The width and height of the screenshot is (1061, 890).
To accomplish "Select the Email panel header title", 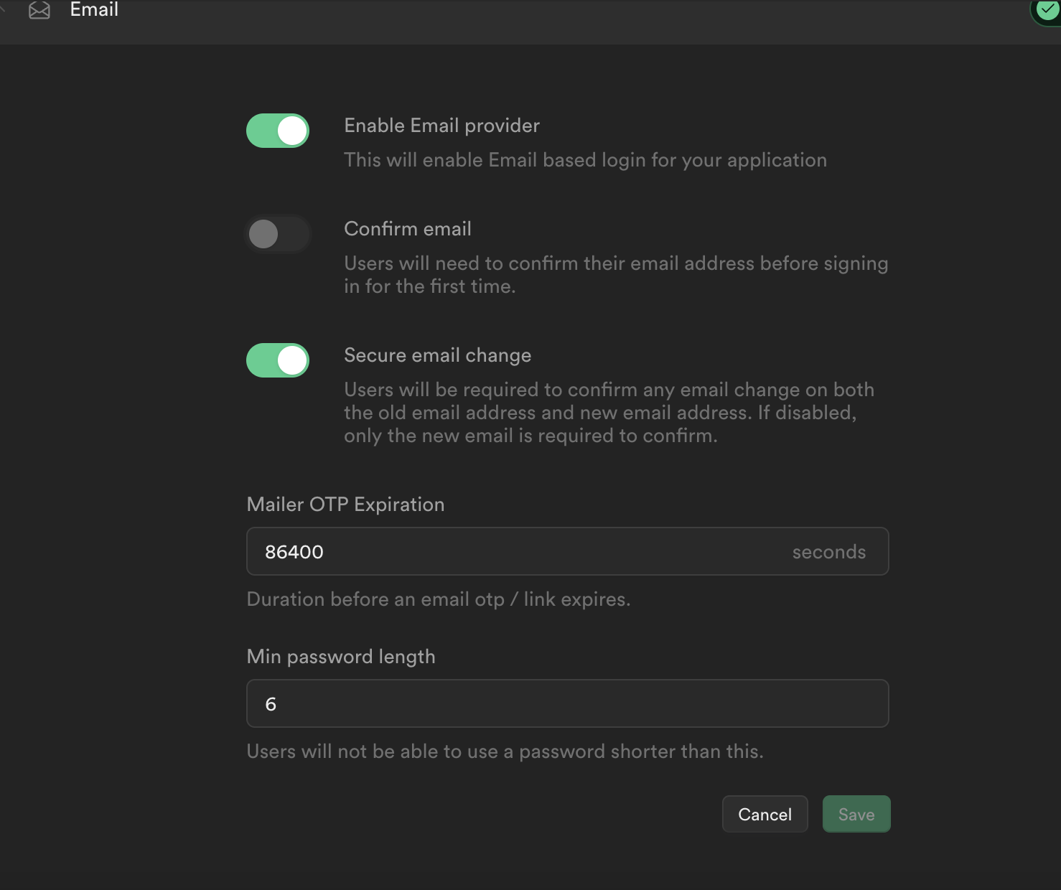I will point(94,10).
